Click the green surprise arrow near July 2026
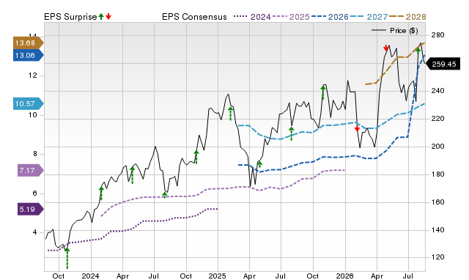 click(418, 51)
